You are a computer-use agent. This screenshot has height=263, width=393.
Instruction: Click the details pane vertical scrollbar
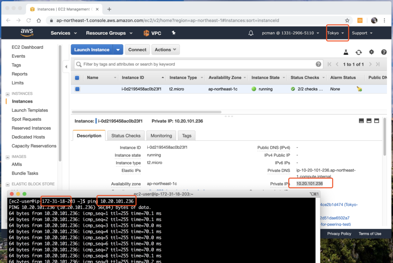click(x=385, y=136)
